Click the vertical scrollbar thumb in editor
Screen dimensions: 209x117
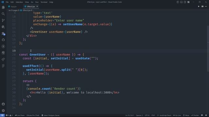click(x=208, y=49)
